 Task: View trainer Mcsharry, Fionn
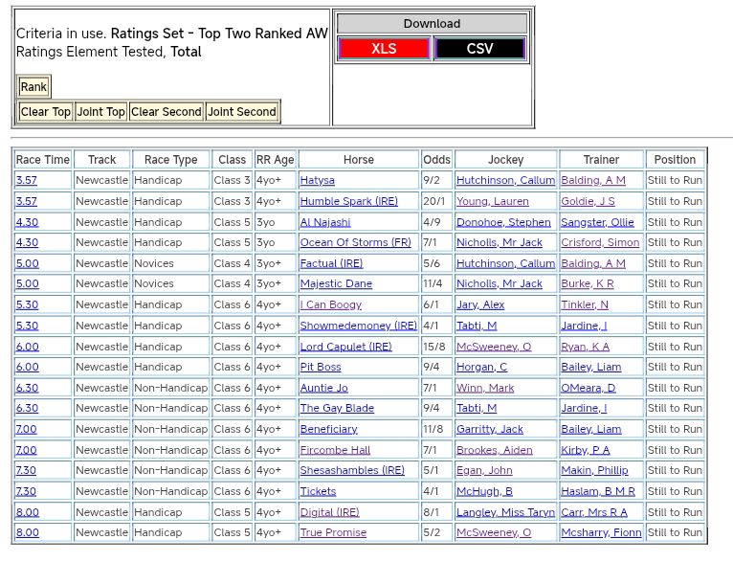[x=601, y=533]
